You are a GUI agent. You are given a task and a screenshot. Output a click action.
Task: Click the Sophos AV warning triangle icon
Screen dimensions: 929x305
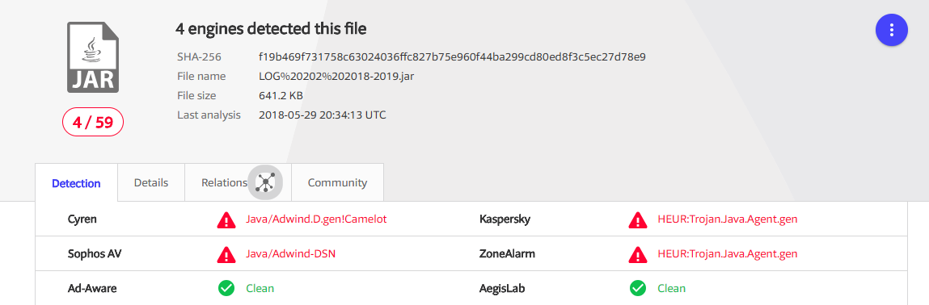pos(226,254)
